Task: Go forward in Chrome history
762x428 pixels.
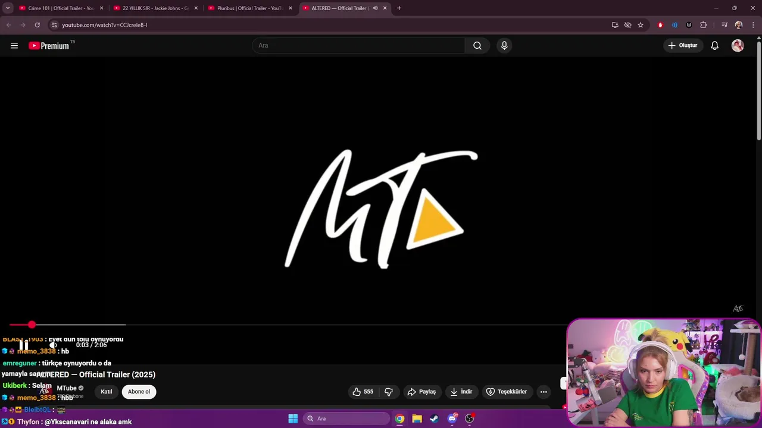Action: 23,25
